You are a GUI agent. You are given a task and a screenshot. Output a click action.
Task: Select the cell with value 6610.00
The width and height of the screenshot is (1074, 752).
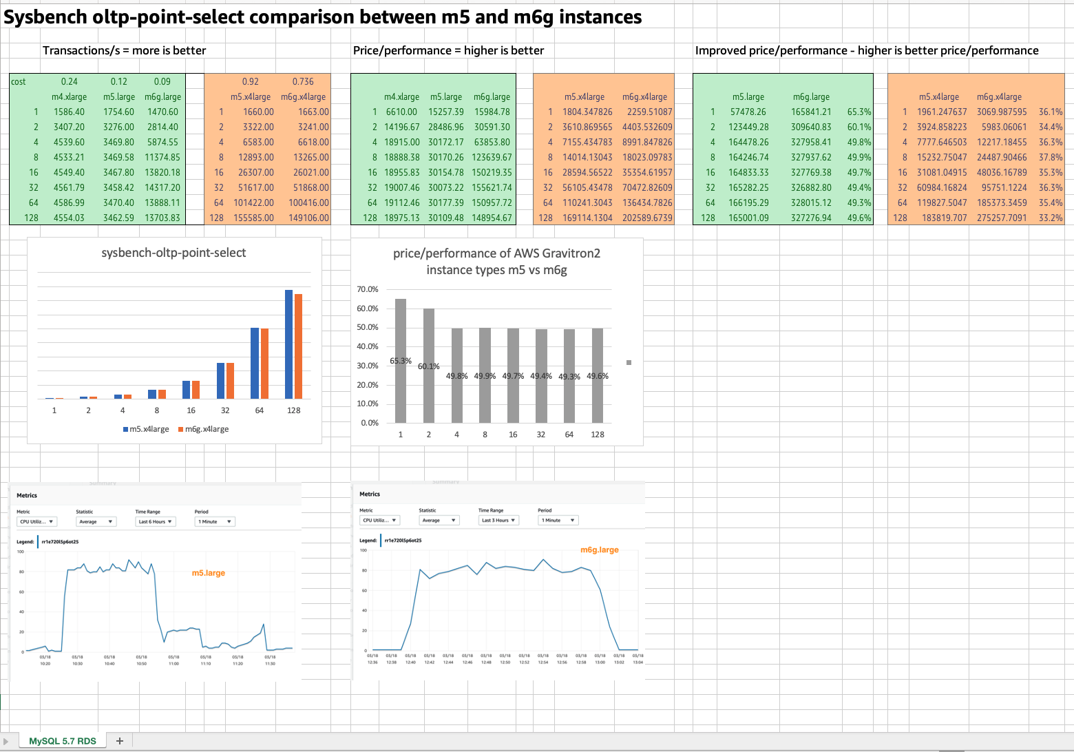[401, 112]
